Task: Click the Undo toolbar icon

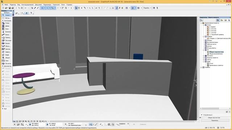Action: (25, 8)
